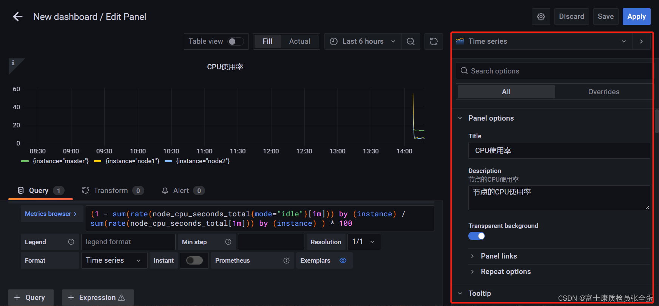Click the search options magnifier icon
The image size is (659, 306).
[464, 71]
